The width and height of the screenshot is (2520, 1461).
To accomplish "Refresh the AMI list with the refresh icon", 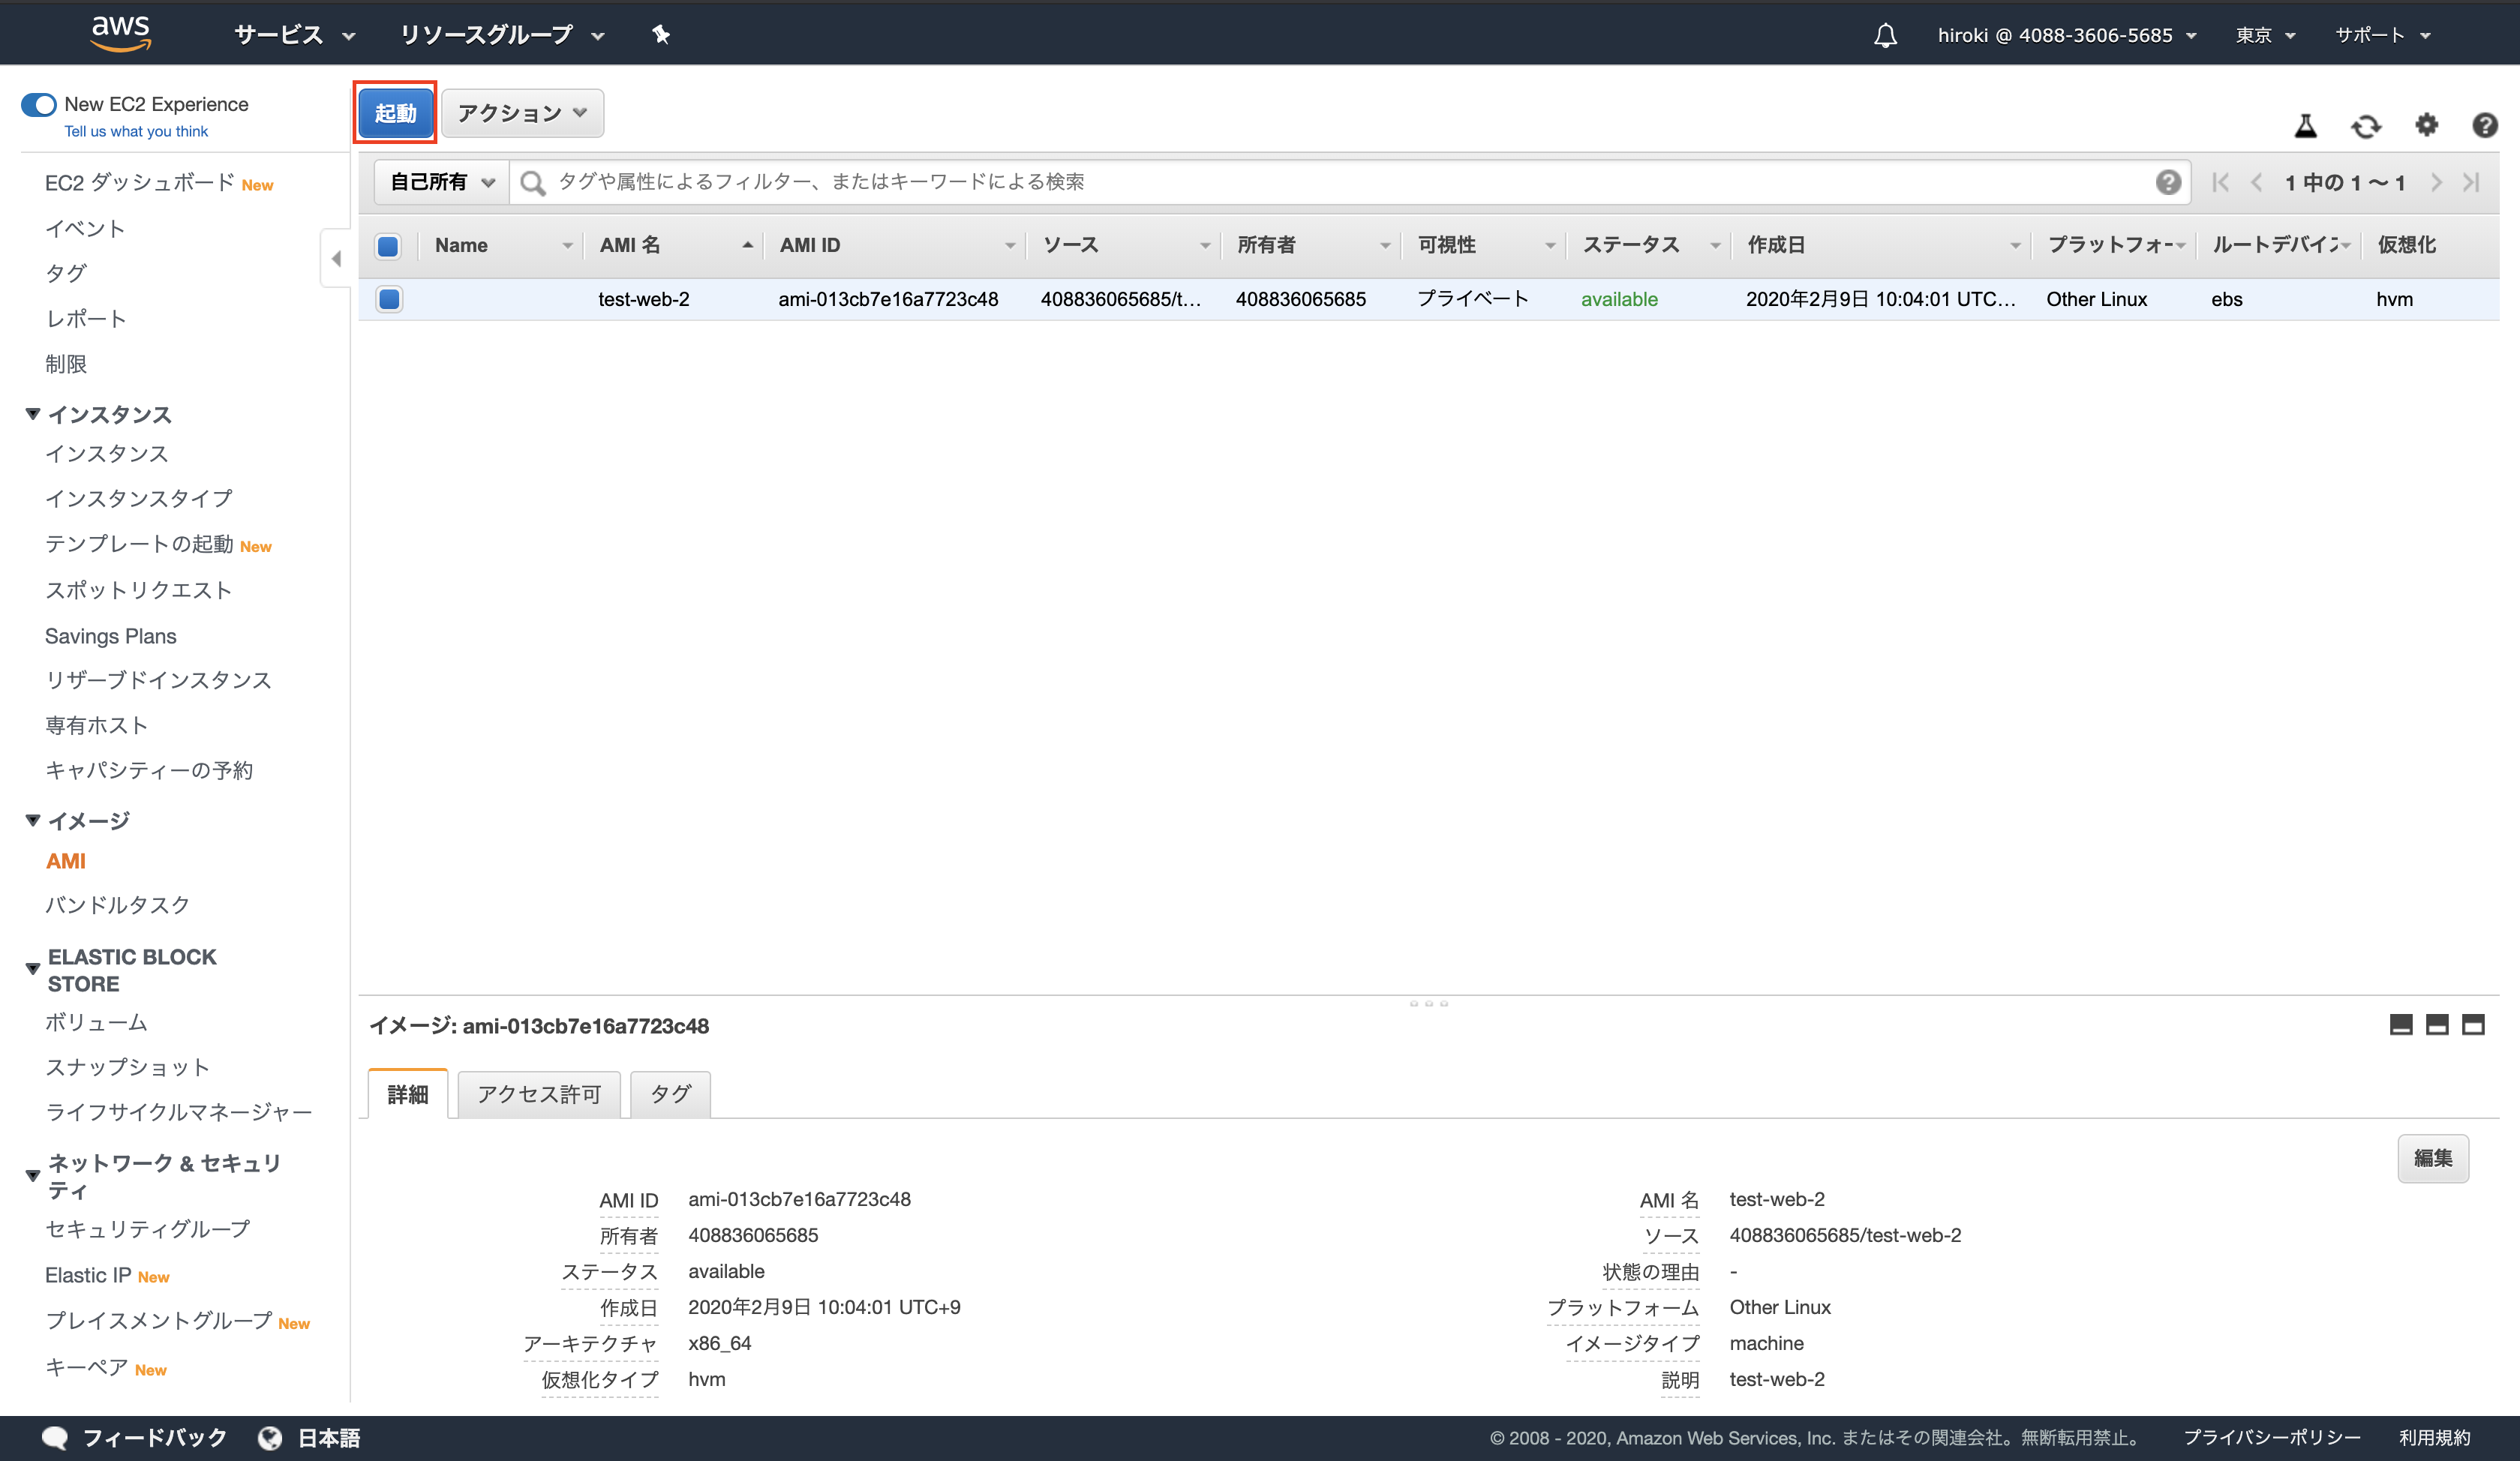I will tap(2367, 125).
